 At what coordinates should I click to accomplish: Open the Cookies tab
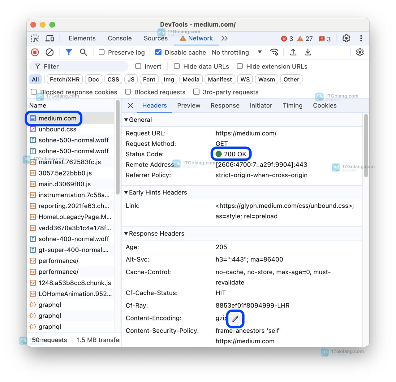325,106
